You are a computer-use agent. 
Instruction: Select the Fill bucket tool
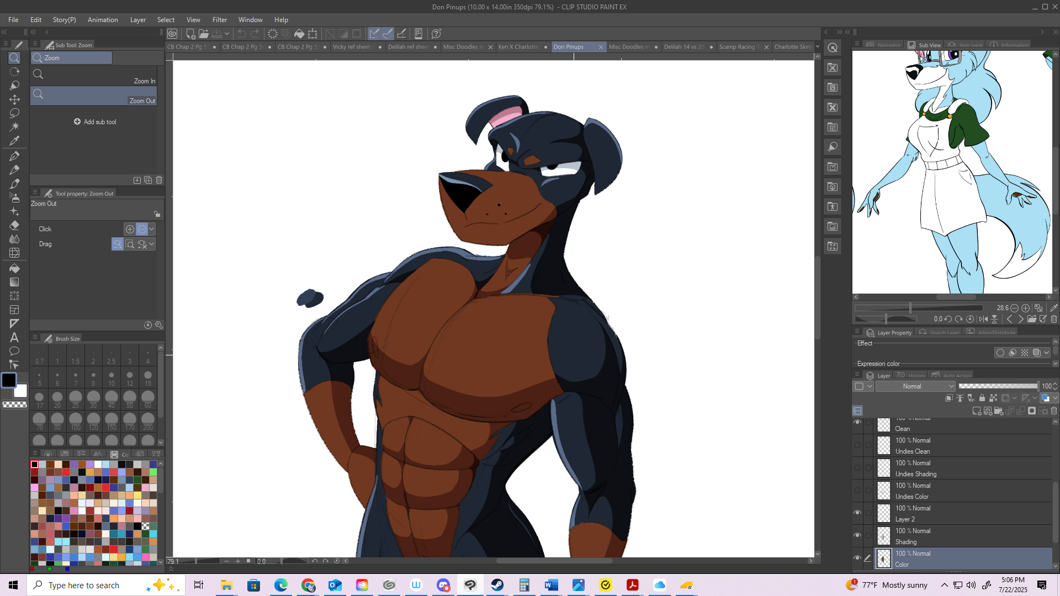coord(14,268)
